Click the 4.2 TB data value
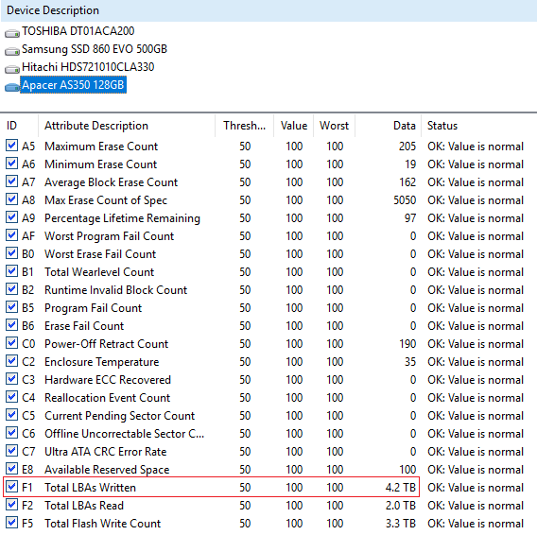The image size is (537, 535). (400, 488)
